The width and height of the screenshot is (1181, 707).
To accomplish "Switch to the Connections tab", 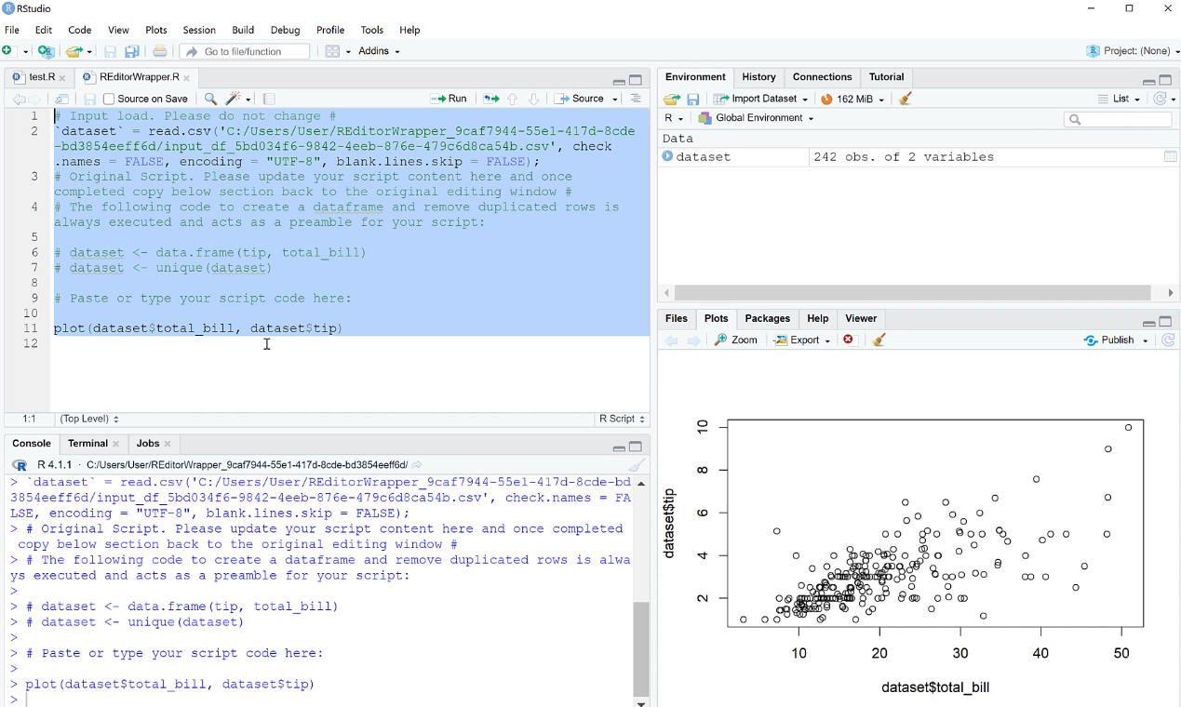I will point(822,77).
